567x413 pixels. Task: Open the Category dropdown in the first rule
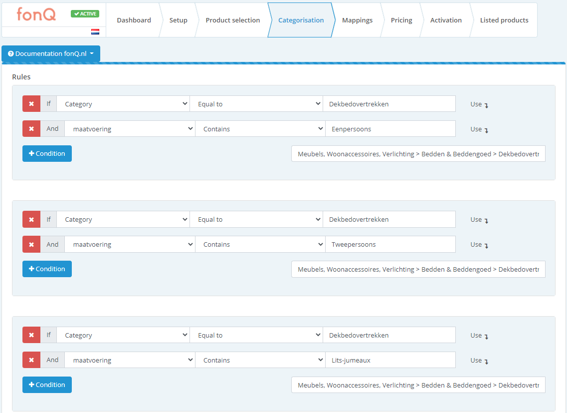click(x=123, y=103)
